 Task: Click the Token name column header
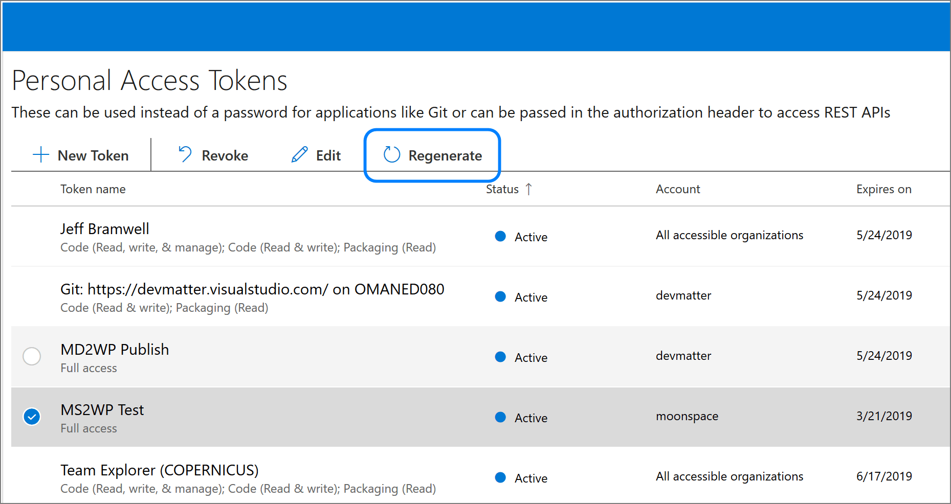tap(93, 189)
